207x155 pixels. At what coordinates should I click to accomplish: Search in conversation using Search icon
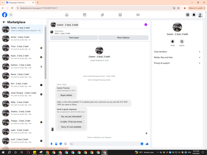tap(182, 41)
